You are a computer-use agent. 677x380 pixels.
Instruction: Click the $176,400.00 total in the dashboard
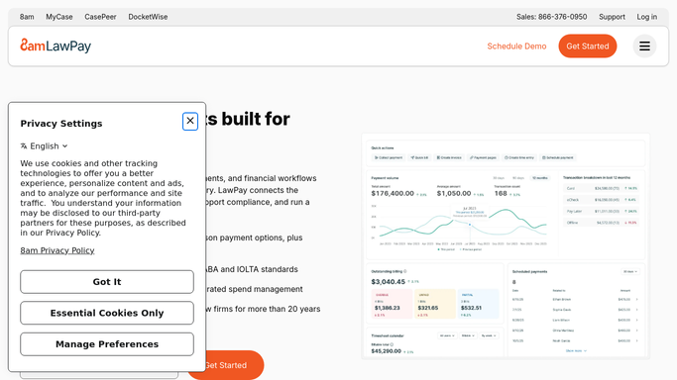393,193
